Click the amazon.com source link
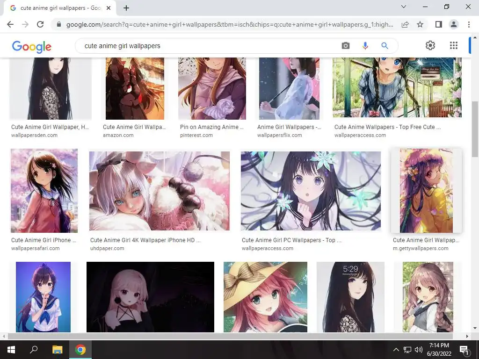479x359 pixels. tap(118, 135)
